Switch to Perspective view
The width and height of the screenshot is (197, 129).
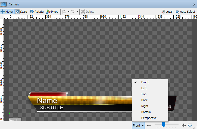click(x=149, y=118)
